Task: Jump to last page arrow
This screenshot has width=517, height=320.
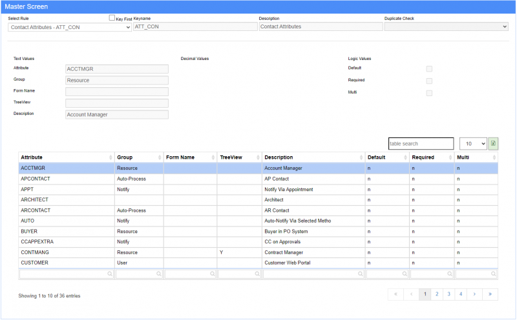Action: (x=491, y=294)
